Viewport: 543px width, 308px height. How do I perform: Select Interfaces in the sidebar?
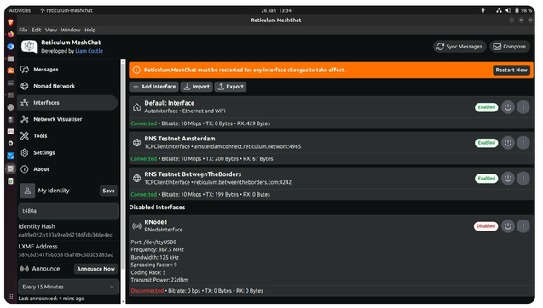click(x=67, y=103)
